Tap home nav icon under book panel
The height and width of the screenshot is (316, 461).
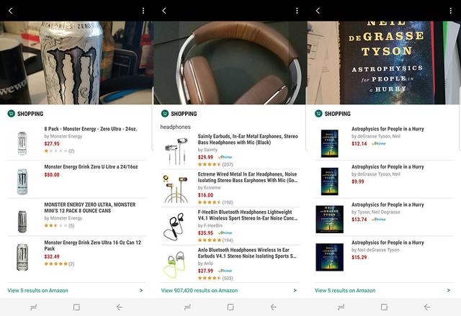click(384, 307)
